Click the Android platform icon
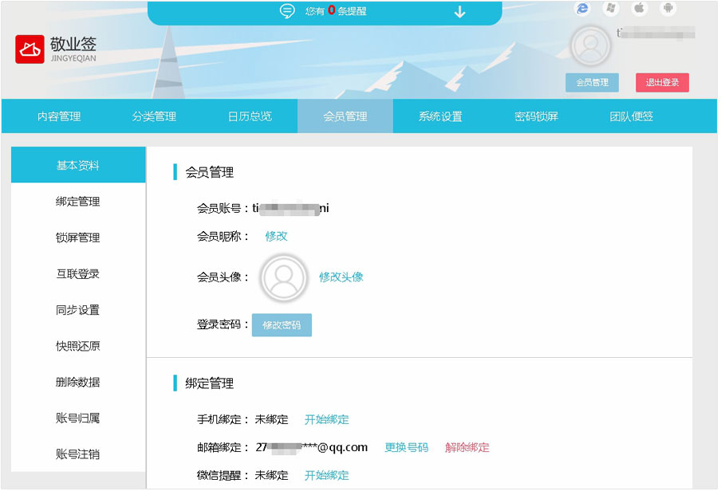Screen dimensions: 721x491 pyautogui.click(x=668, y=8)
